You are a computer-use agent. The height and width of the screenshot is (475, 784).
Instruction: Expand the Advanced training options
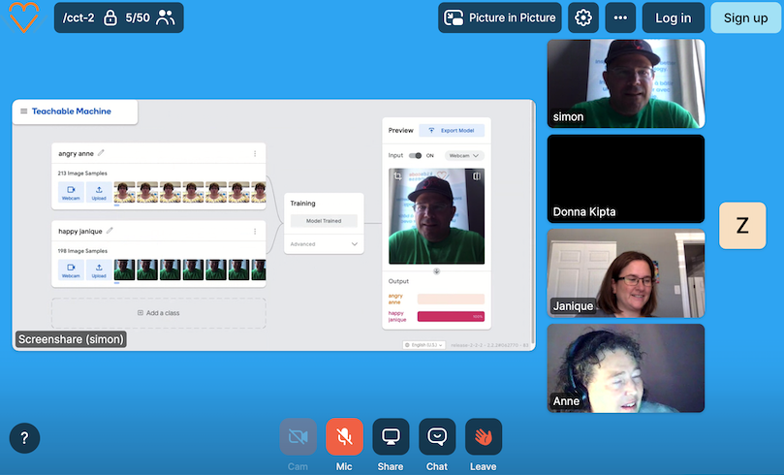pyautogui.click(x=324, y=244)
